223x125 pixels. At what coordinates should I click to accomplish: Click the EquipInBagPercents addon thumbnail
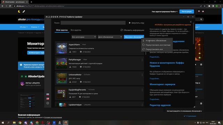62,93
